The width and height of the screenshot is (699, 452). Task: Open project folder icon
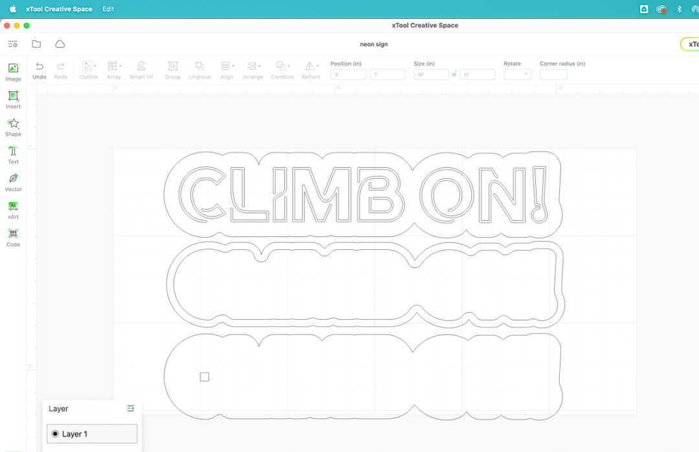pos(36,44)
